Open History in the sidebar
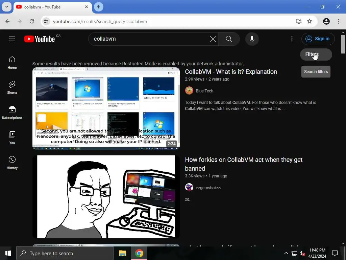Image resolution: width=346 pixels, height=260 pixels. pos(12,163)
